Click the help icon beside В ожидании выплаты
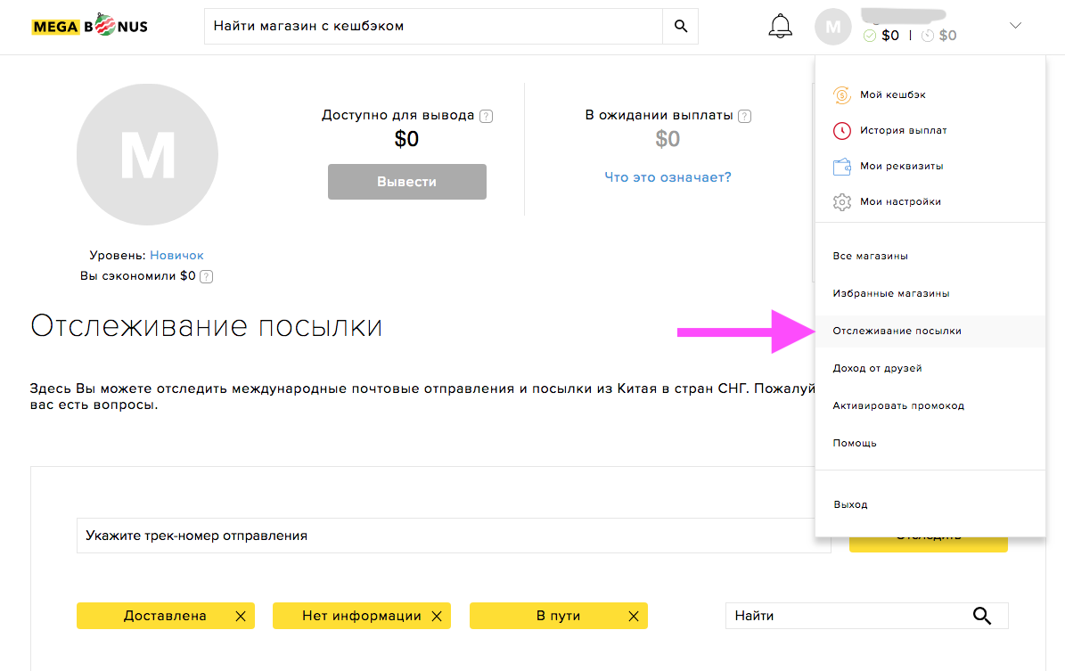The width and height of the screenshot is (1065, 671). (x=744, y=116)
